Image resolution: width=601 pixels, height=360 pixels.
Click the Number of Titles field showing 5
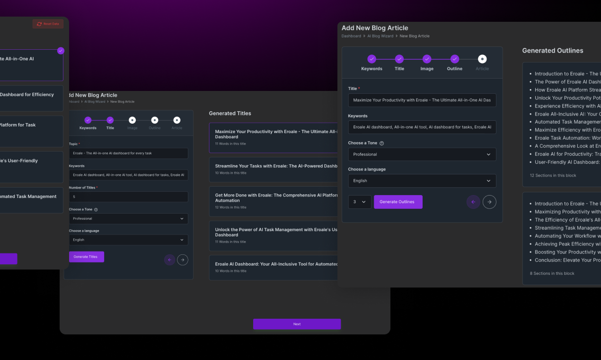coord(128,197)
